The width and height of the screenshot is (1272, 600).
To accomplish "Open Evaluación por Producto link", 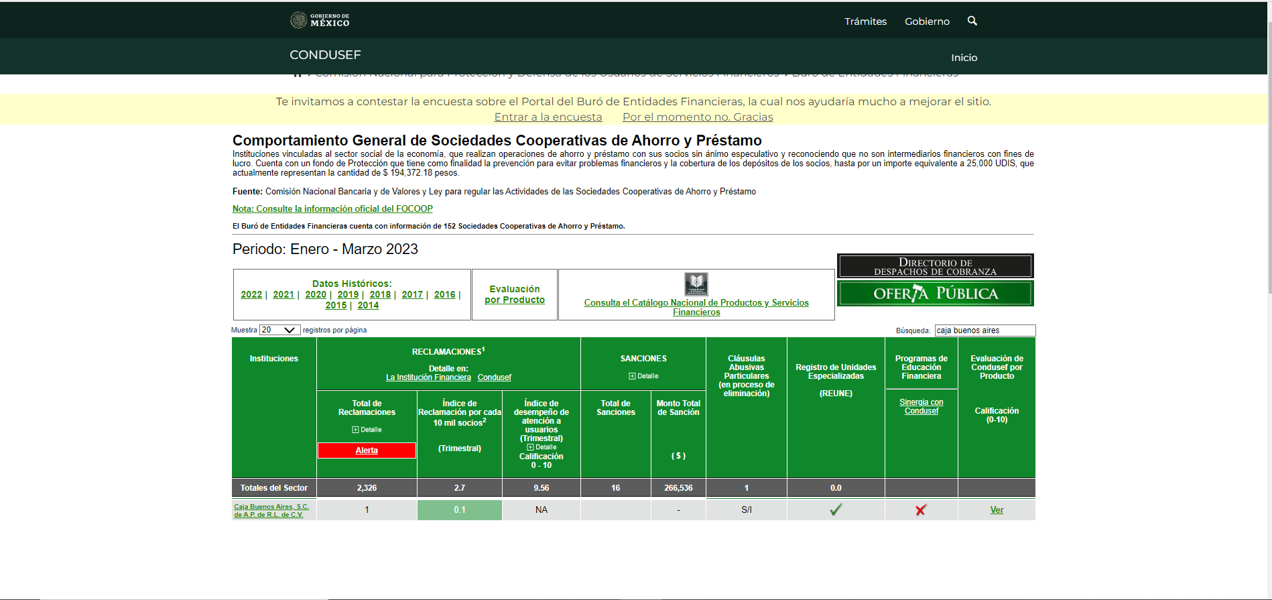I will (515, 294).
